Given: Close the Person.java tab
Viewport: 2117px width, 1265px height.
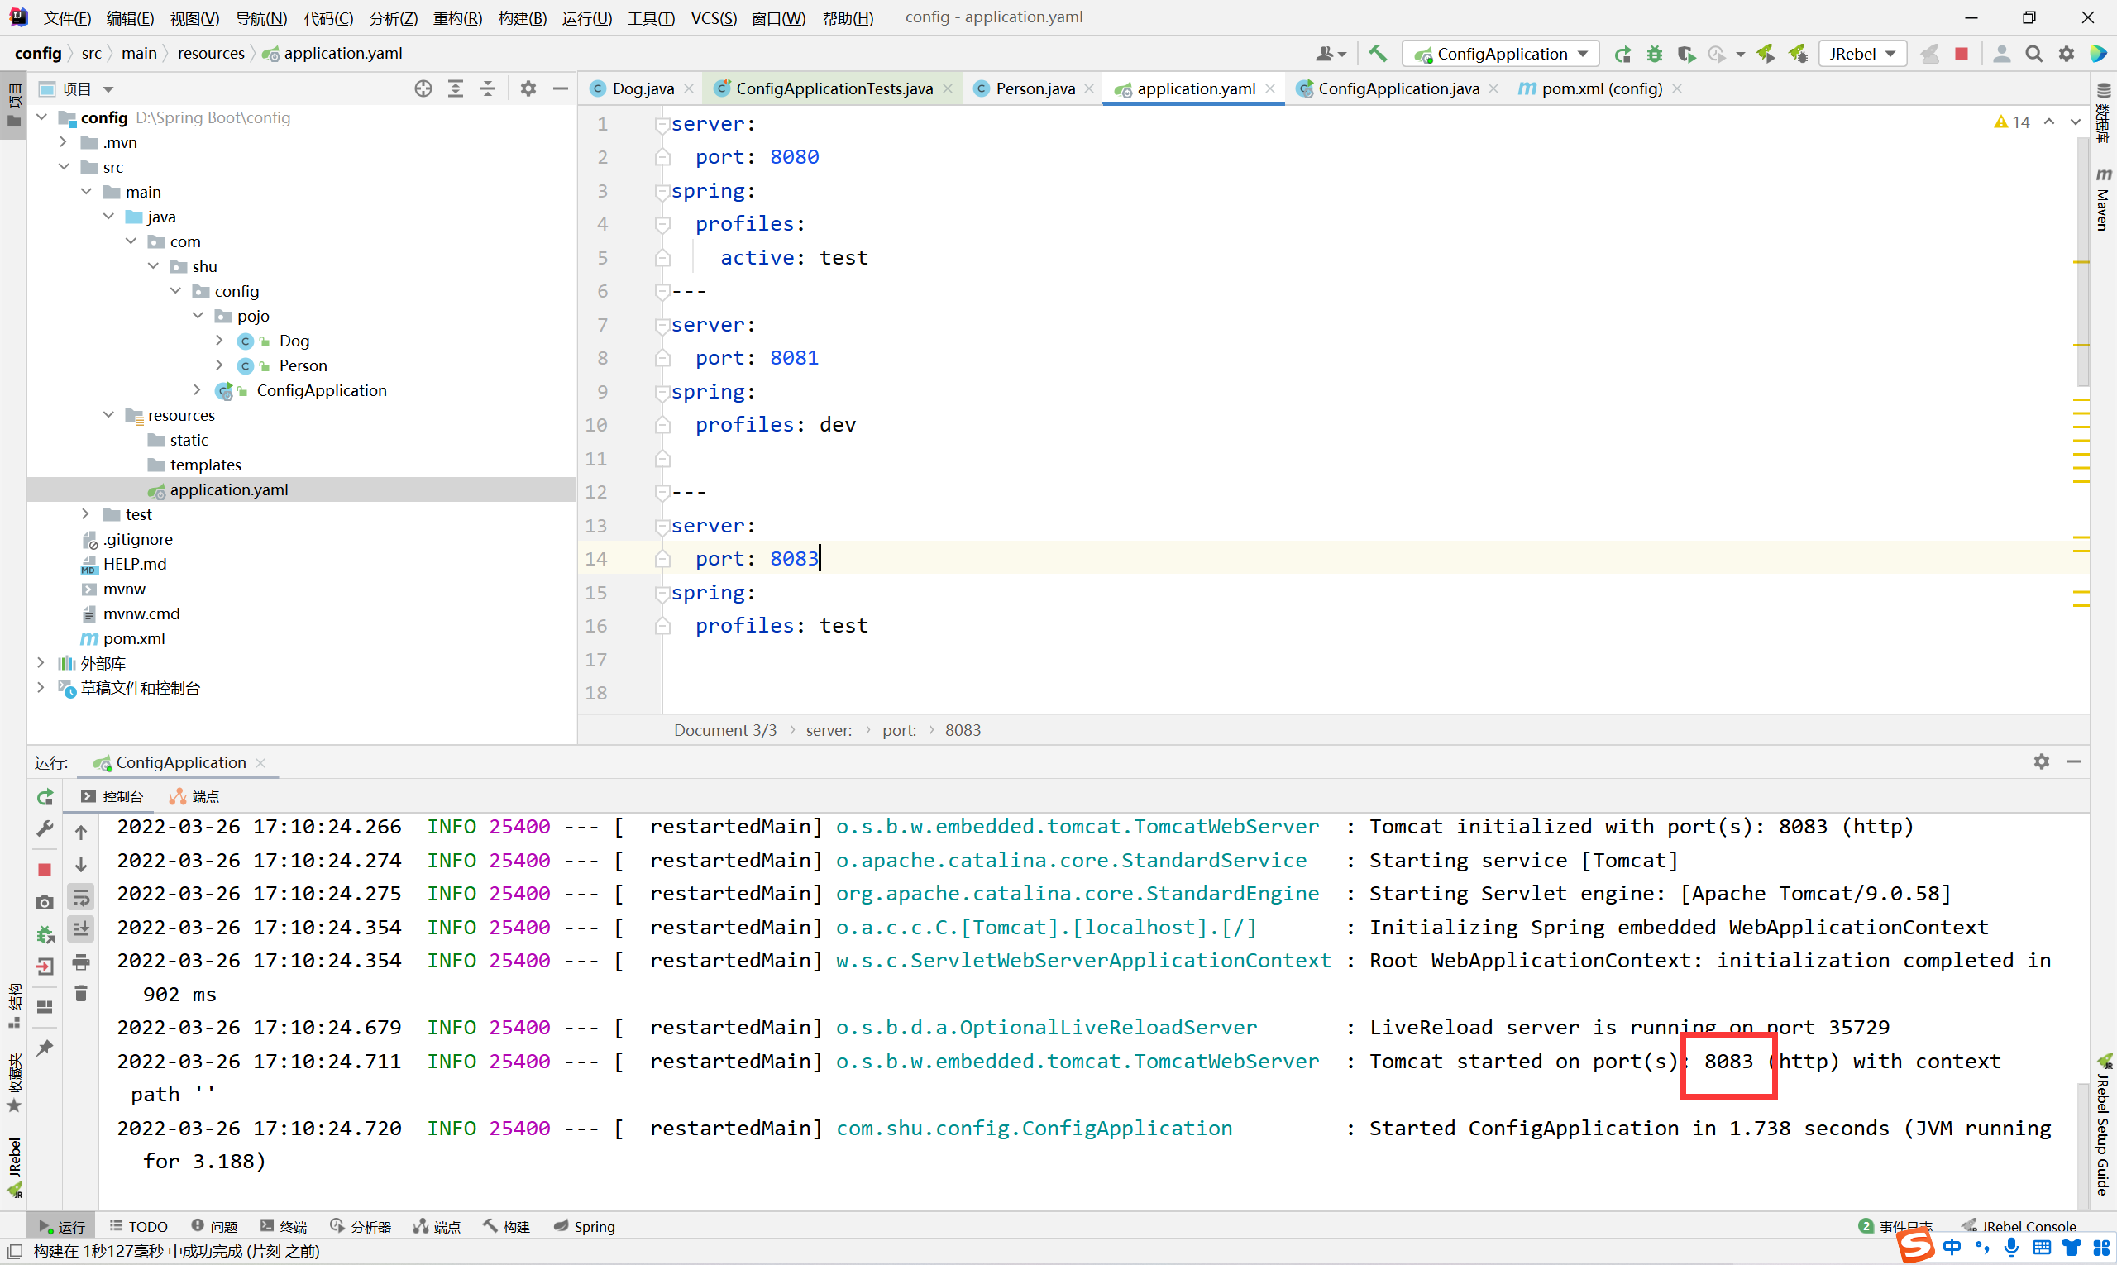Looking at the screenshot, I should point(1089,88).
